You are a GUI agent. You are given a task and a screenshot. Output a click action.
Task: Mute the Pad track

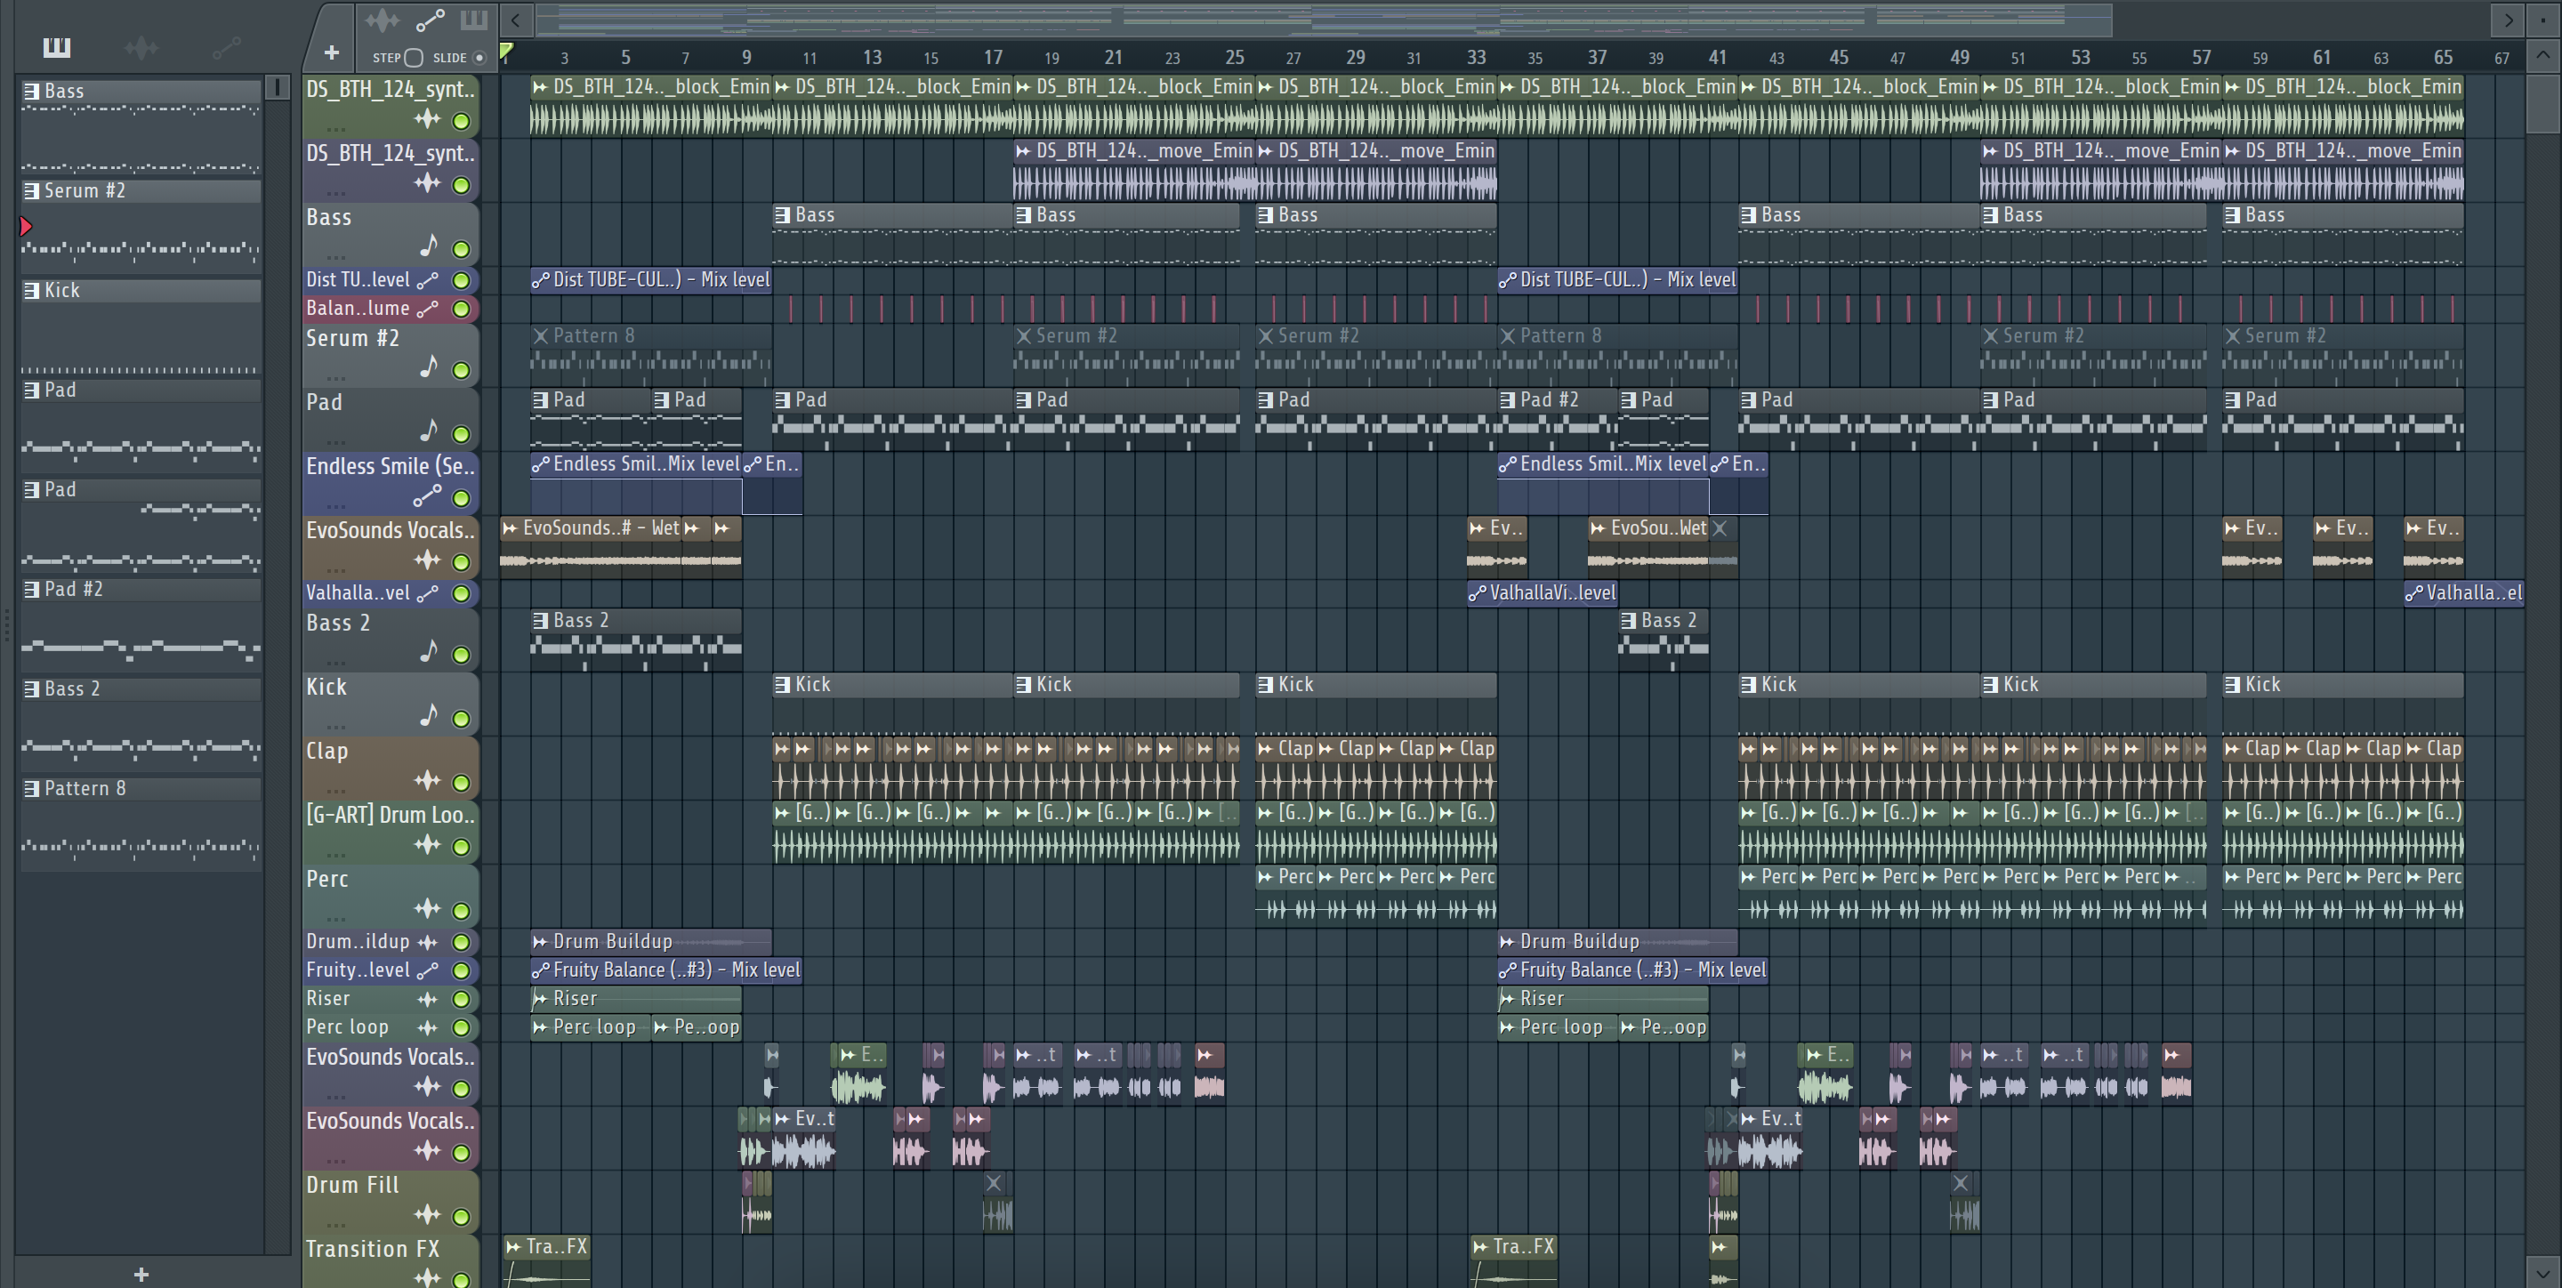tap(462, 434)
